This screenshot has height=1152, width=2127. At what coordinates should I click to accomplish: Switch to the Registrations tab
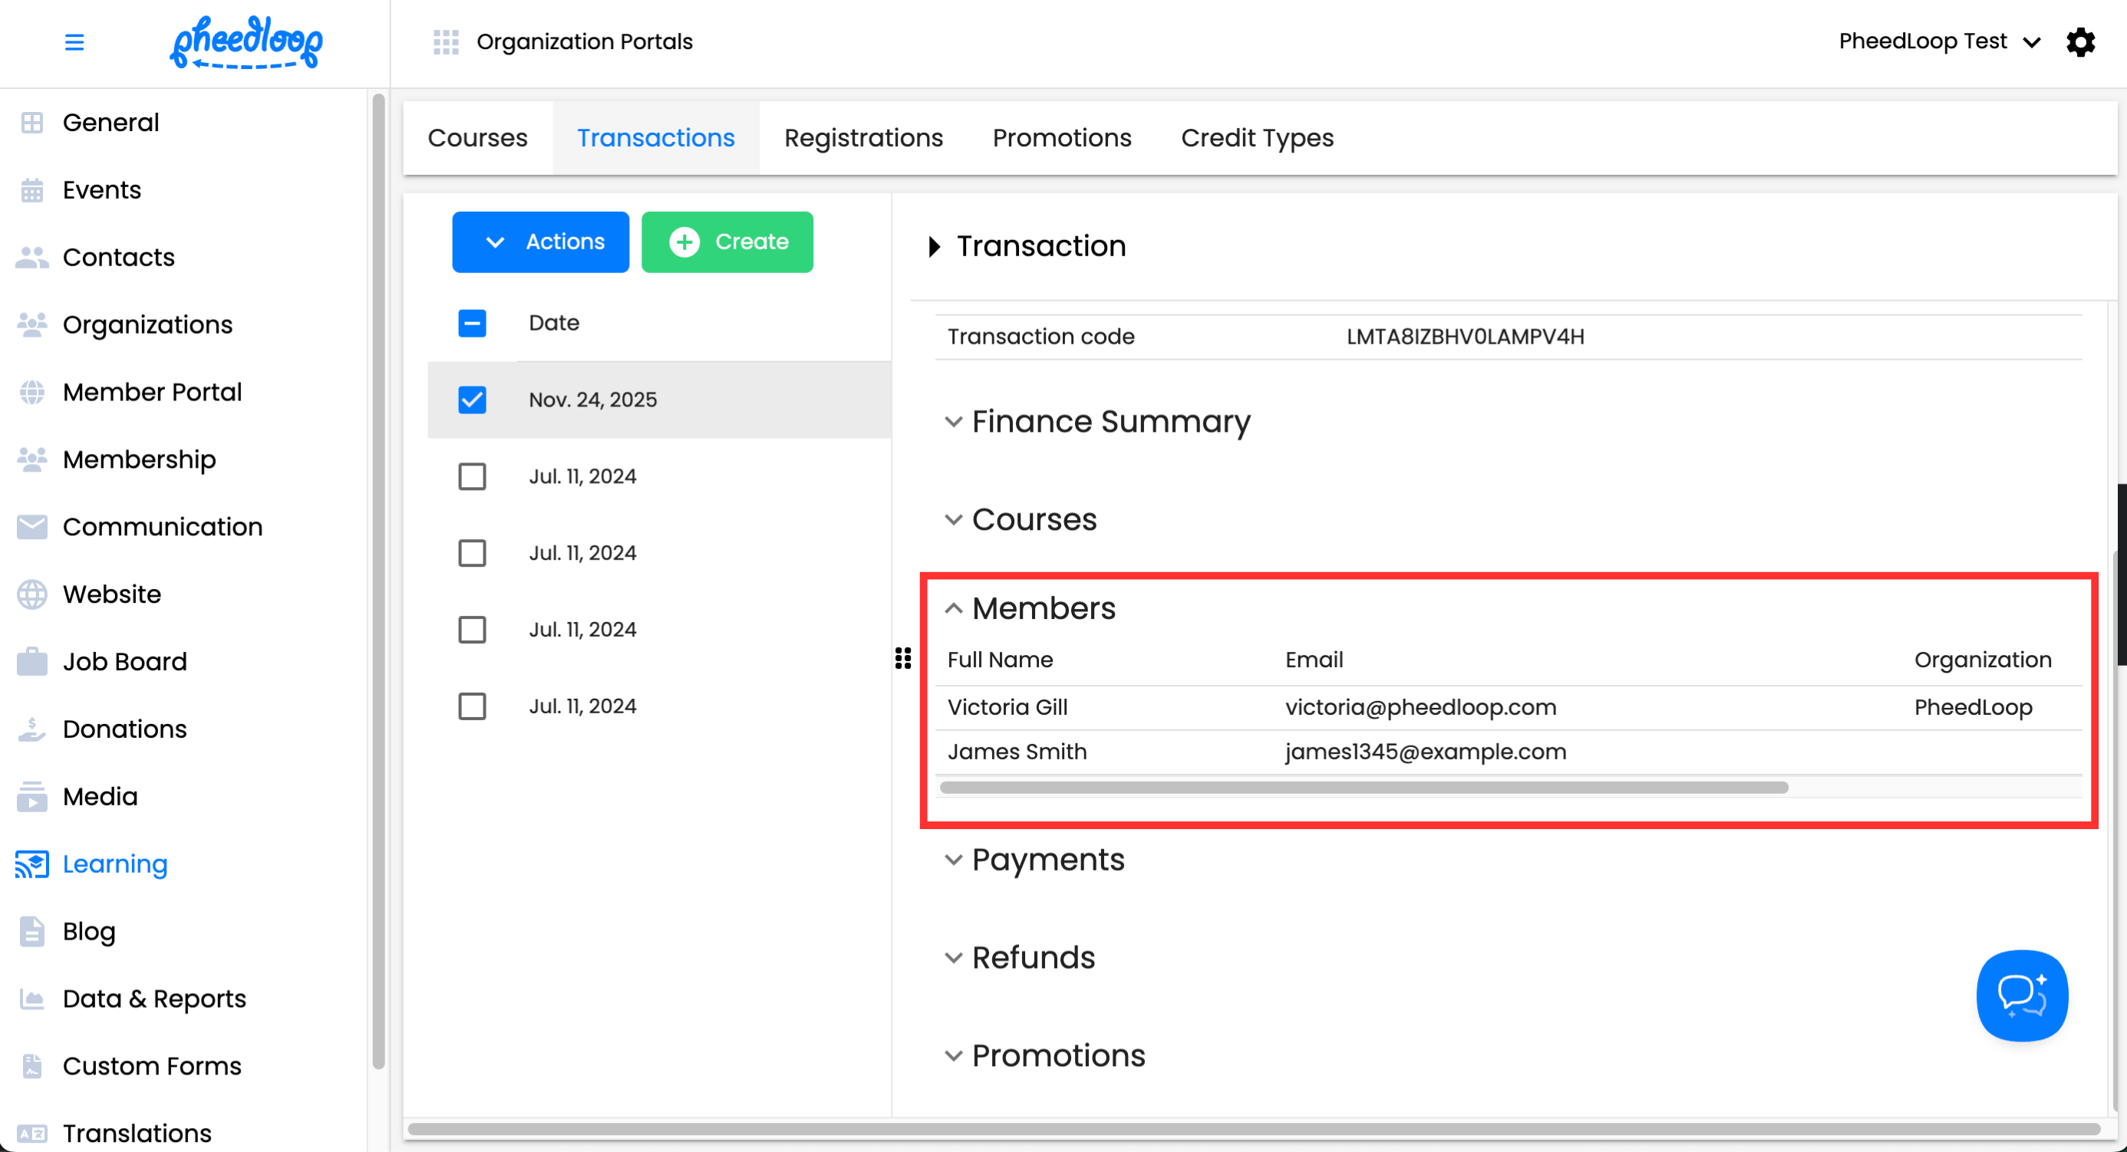click(x=863, y=138)
